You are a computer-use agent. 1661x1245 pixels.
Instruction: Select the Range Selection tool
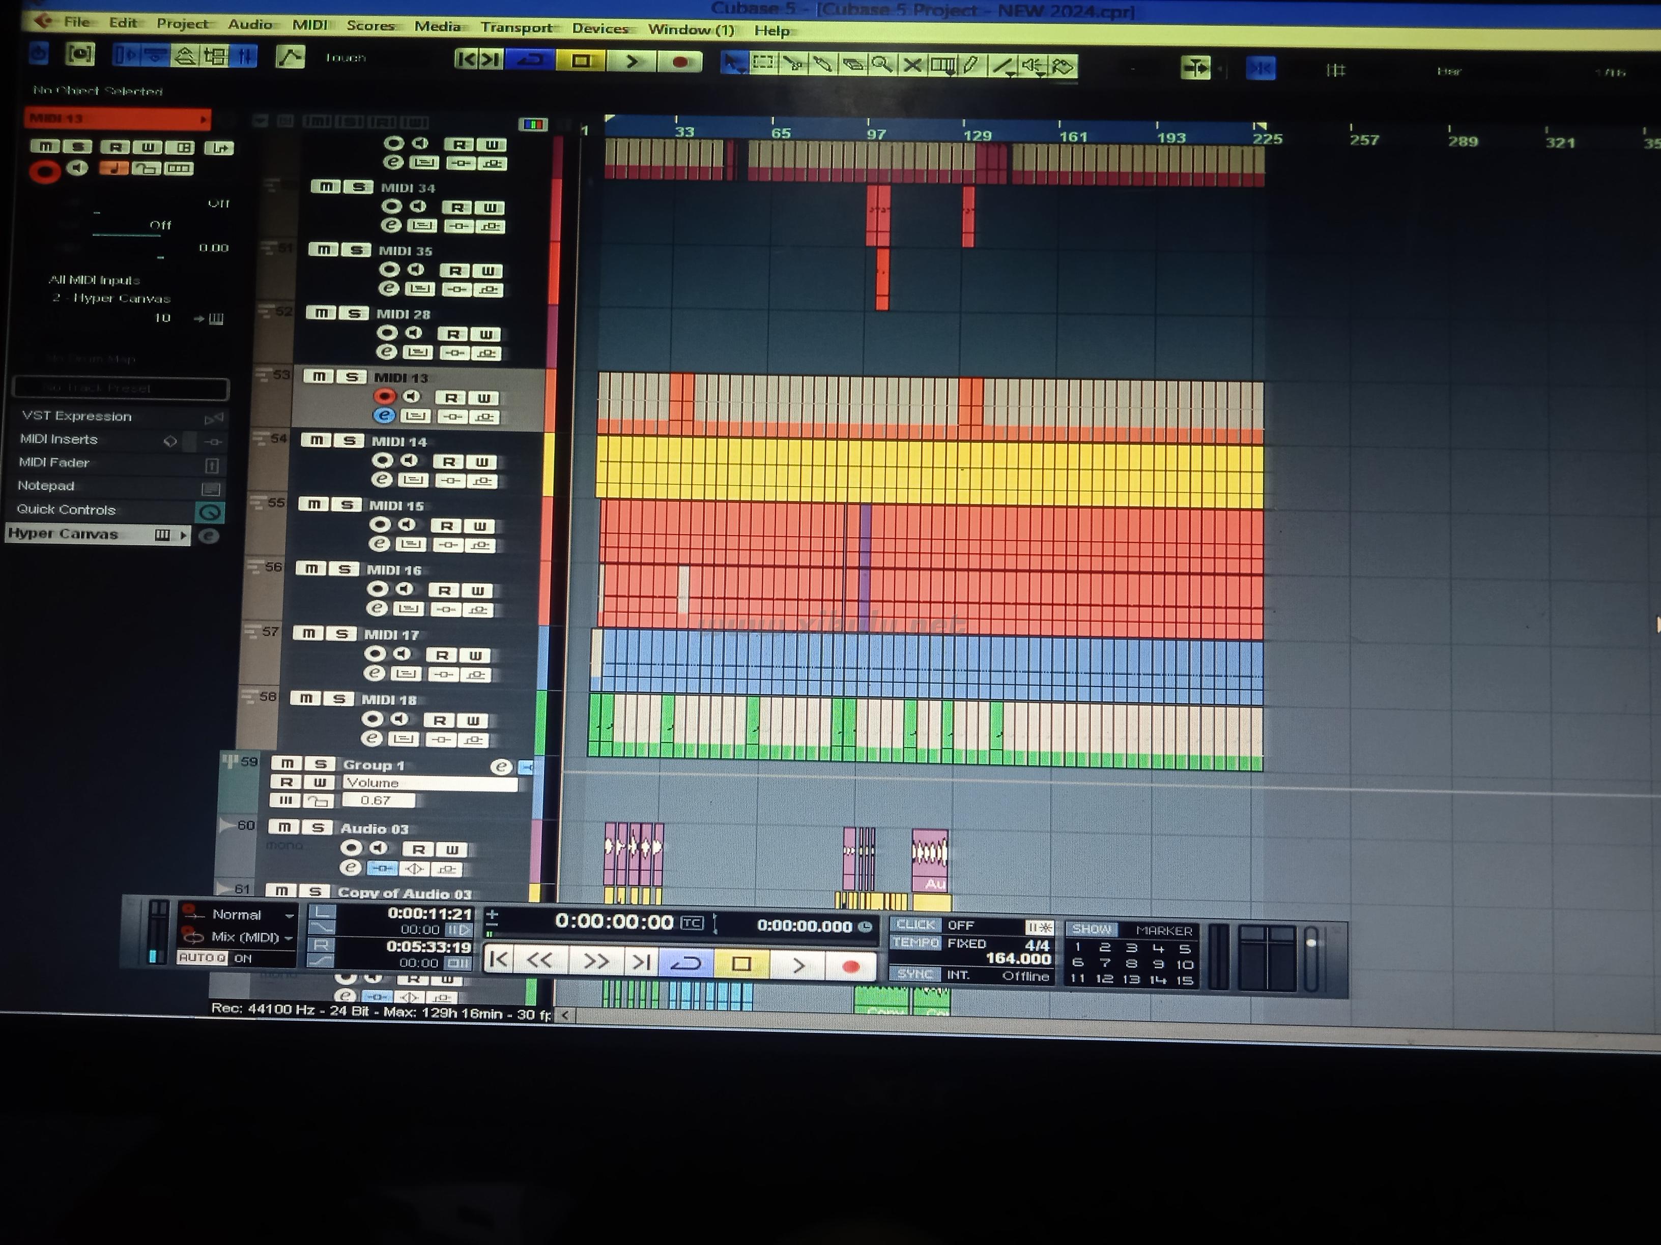[764, 63]
